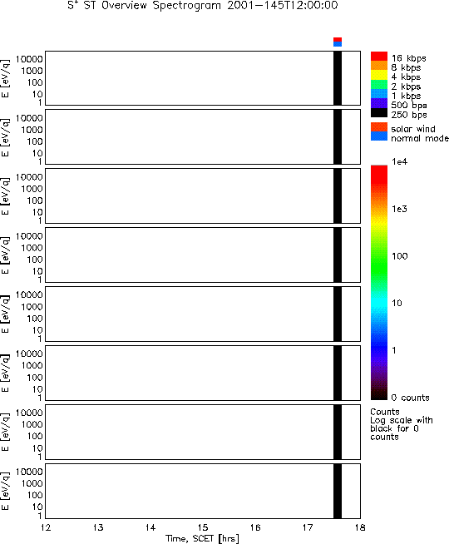Viewport: 449px width, 544px height.
Task: Click the '4 kbps' legend label
Action: tap(406, 77)
